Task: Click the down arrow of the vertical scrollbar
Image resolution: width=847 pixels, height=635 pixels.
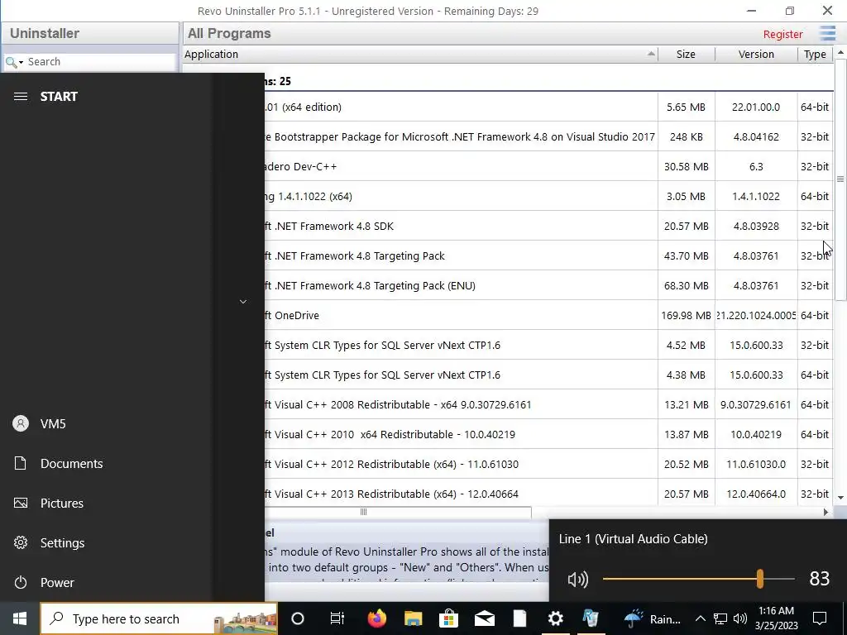Action: point(840,497)
